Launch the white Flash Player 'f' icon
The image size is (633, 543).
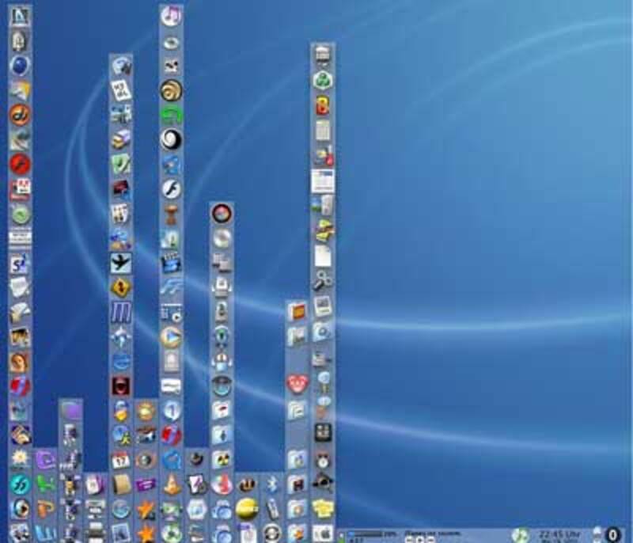171,188
